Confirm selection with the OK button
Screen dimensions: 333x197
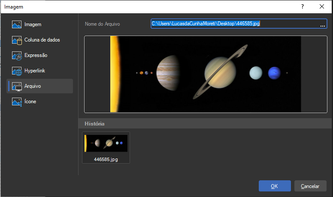274,186
